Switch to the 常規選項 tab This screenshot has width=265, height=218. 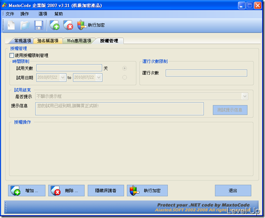point(22,41)
